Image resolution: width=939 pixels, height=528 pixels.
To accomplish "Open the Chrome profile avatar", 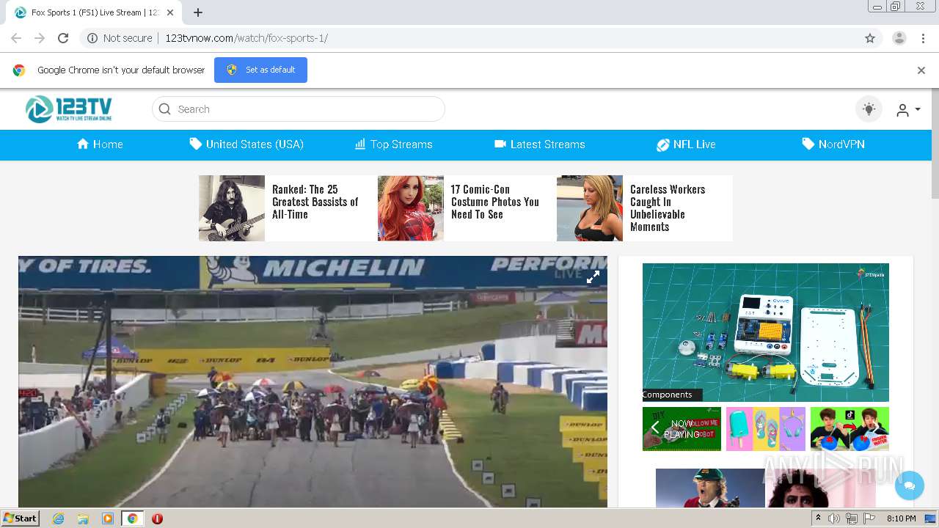I will coord(899,38).
